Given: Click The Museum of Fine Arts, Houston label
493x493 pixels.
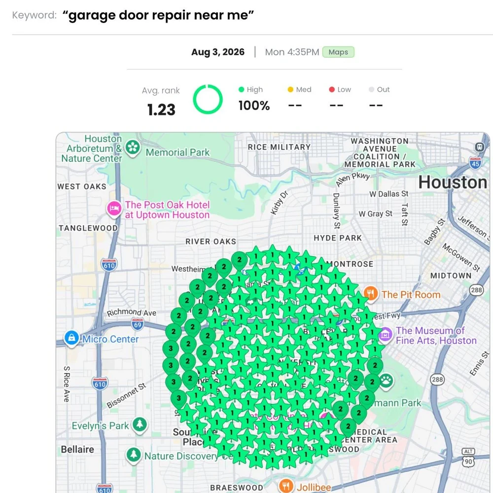Looking at the screenshot, I should click(436, 335).
